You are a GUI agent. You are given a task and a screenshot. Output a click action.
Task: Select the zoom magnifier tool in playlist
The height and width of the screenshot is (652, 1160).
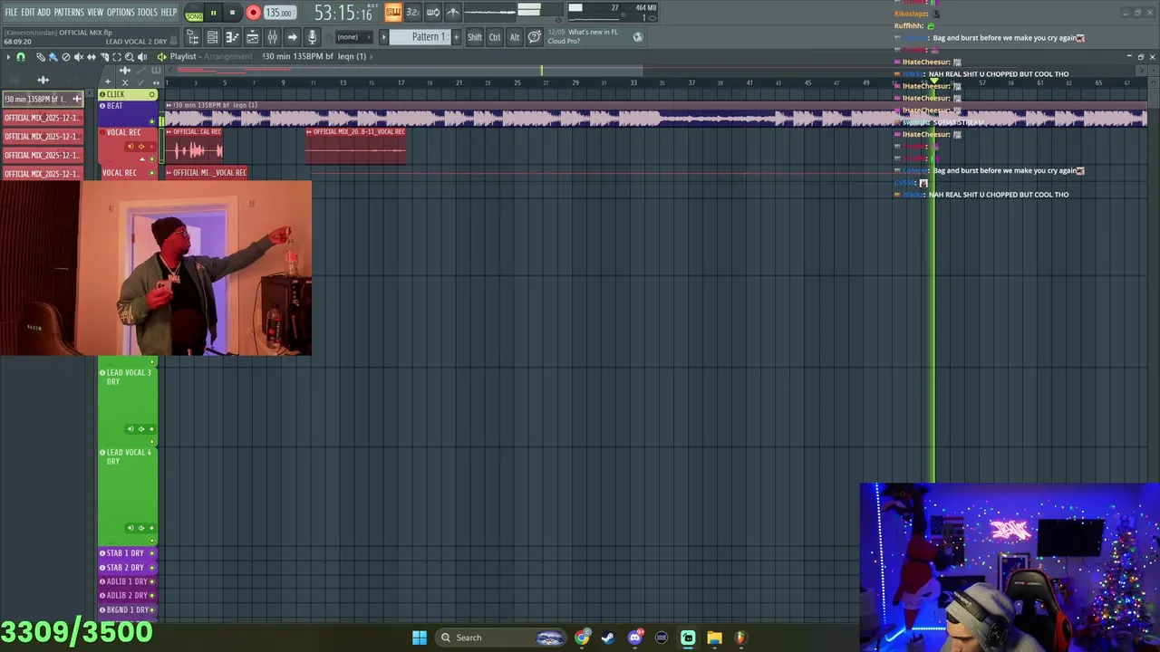point(130,57)
